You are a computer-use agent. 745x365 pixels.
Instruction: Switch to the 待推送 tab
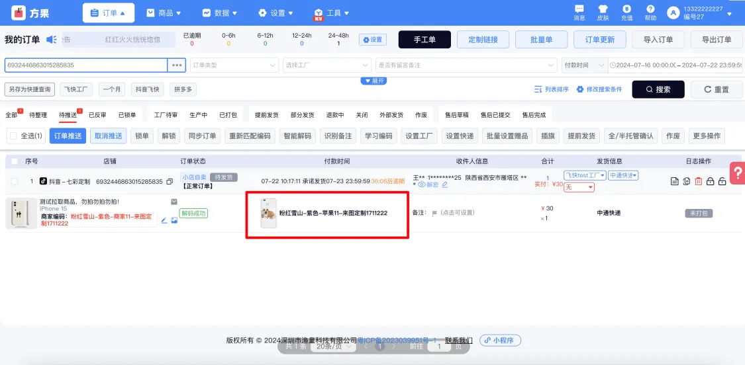[68, 115]
